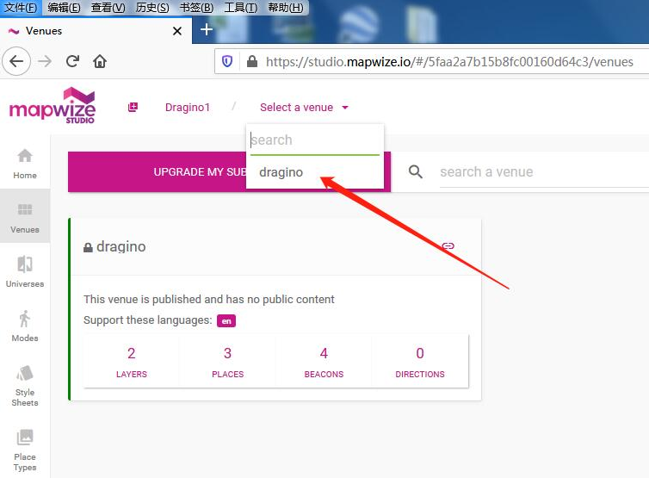Click the en language badge
The width and height of the screenshot is (649, 478).
(226, 321)
